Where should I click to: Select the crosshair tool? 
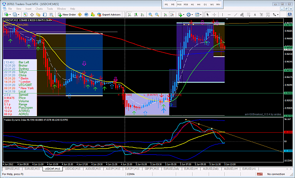[214, 15]
